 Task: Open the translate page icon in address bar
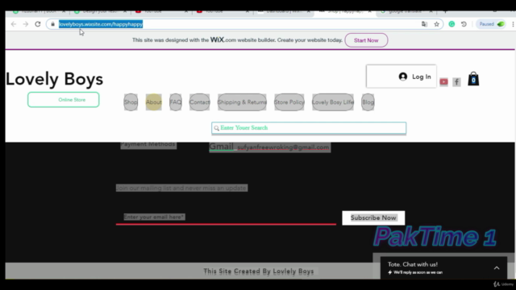coord(425,24)
